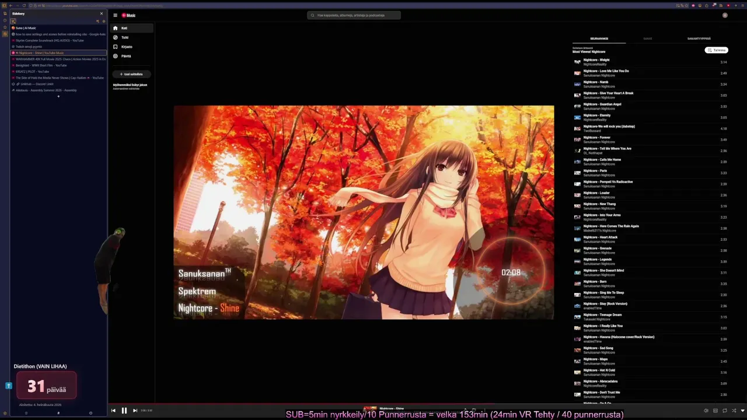
Task: Skip to the previous track
Action: click(x=113, y=411)
